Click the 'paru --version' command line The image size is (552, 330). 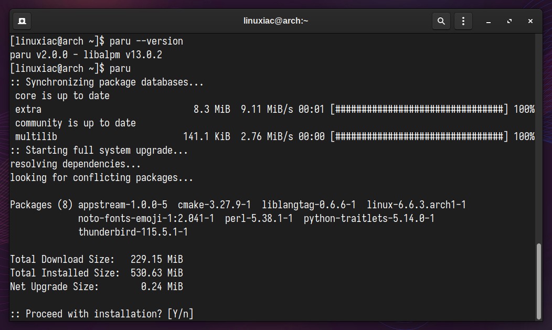[x=97, y=41]
